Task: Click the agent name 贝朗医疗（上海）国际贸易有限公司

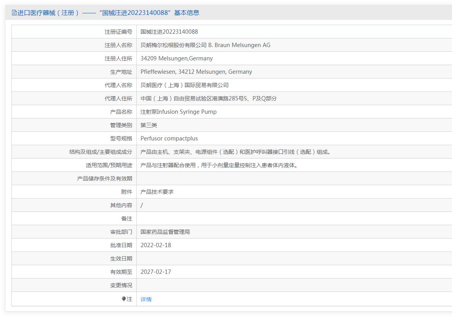Action: (x=184, y=85)
